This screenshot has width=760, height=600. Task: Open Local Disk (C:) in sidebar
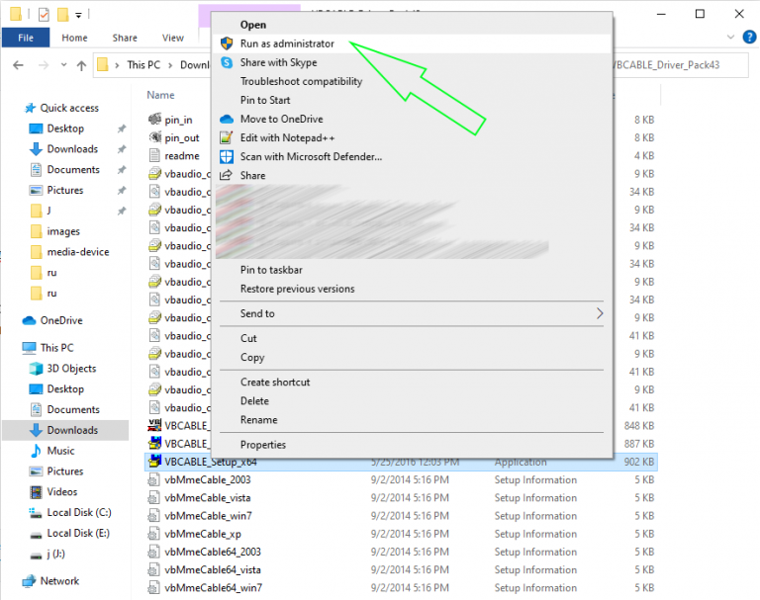pos(79,512)
